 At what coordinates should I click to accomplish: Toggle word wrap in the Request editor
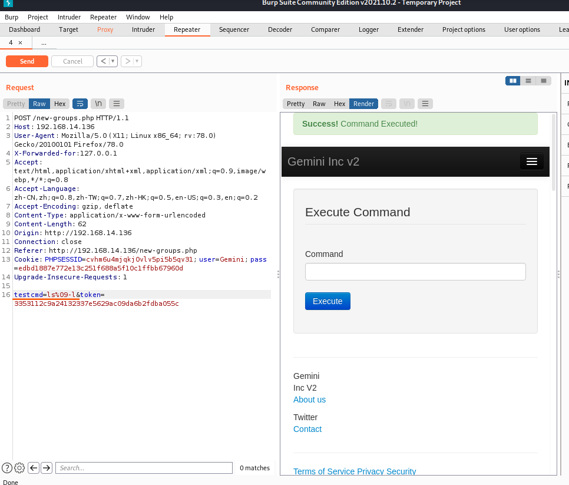[x=80, y=104]
